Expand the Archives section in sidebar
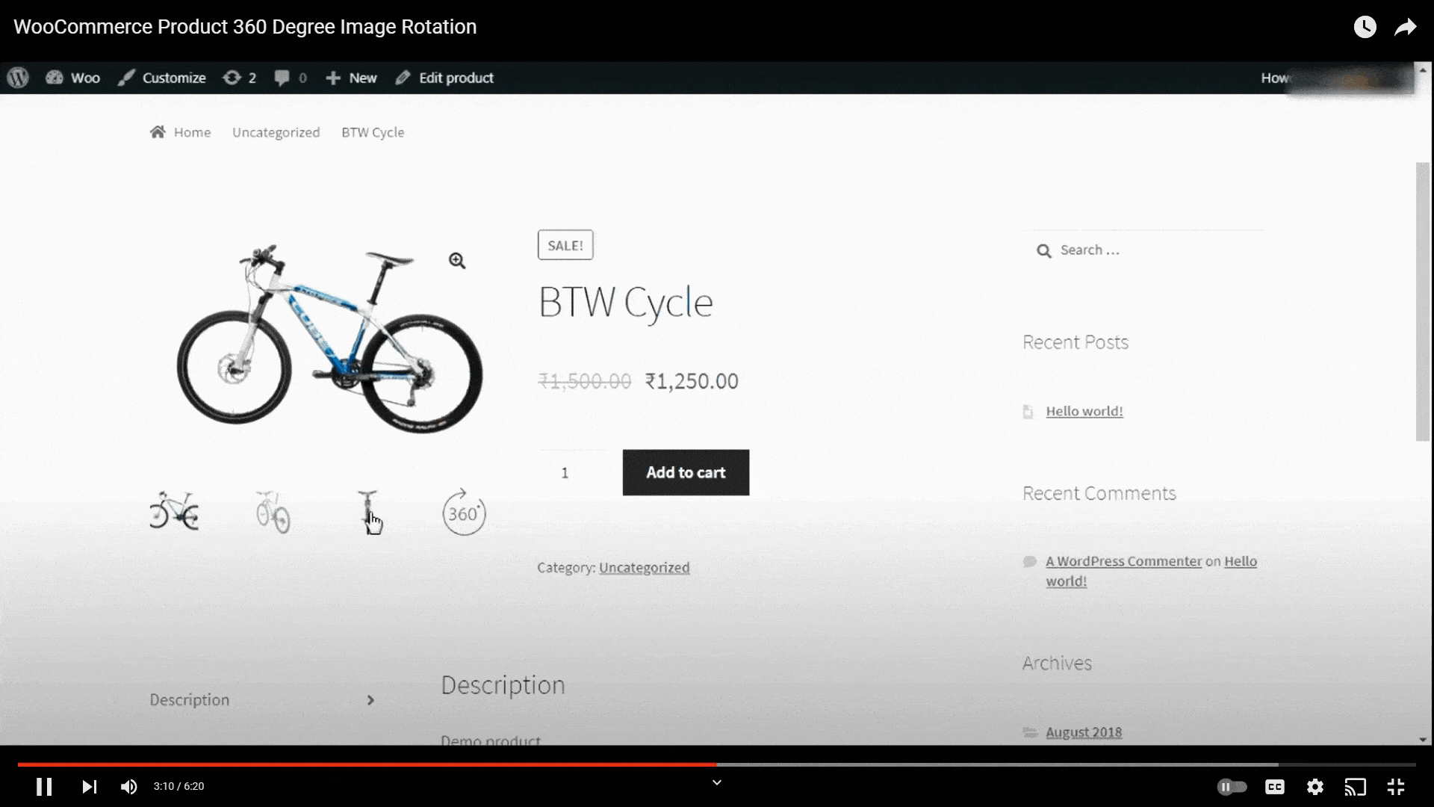This screenshot has height=807, width=1434. coord(1057,661)
